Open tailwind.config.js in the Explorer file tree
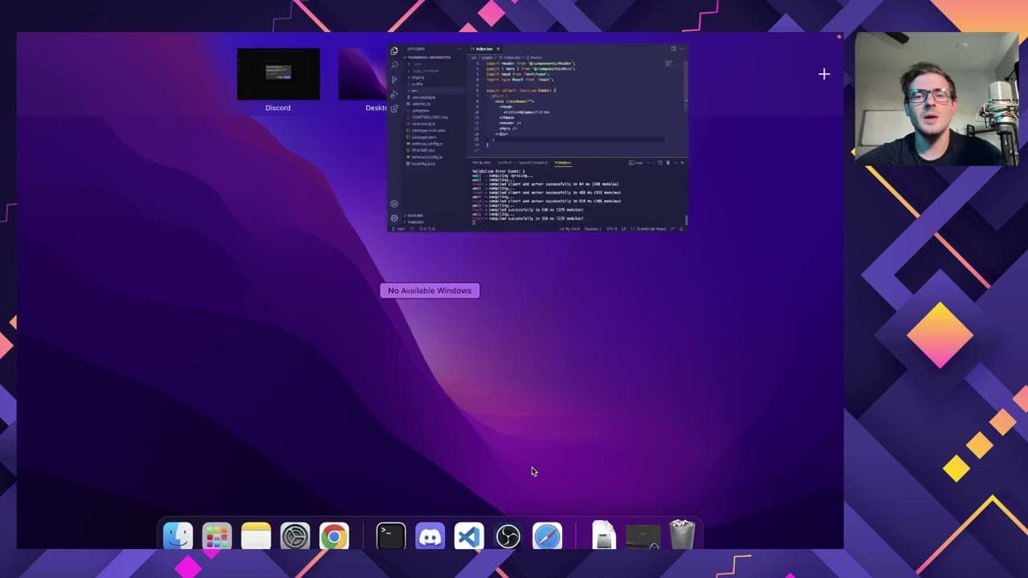This screenshot has width=1028, height=578. click(x=426, y=157)
